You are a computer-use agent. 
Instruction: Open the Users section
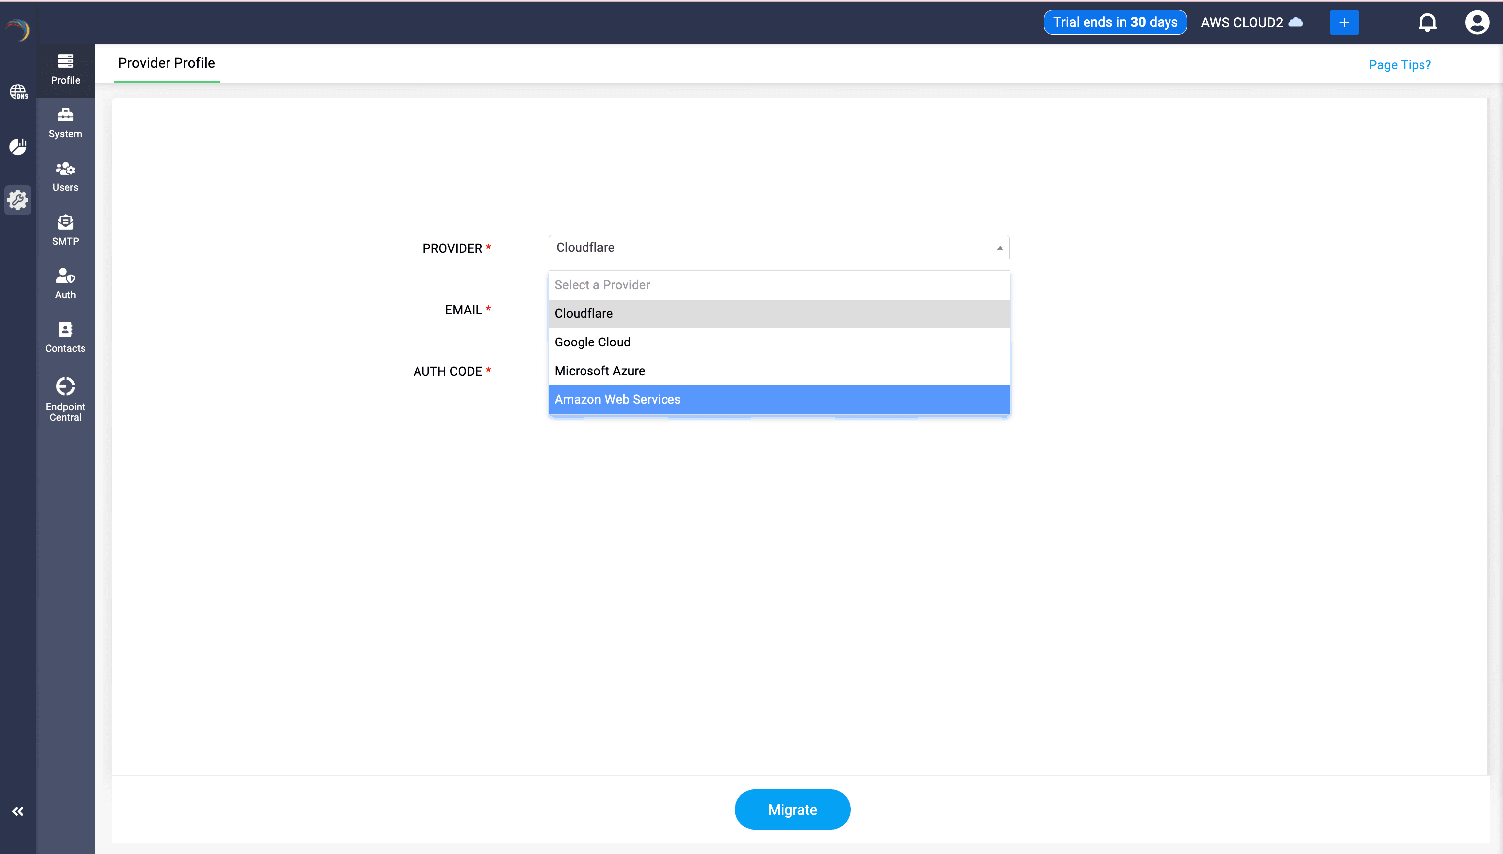click(65, 175)
